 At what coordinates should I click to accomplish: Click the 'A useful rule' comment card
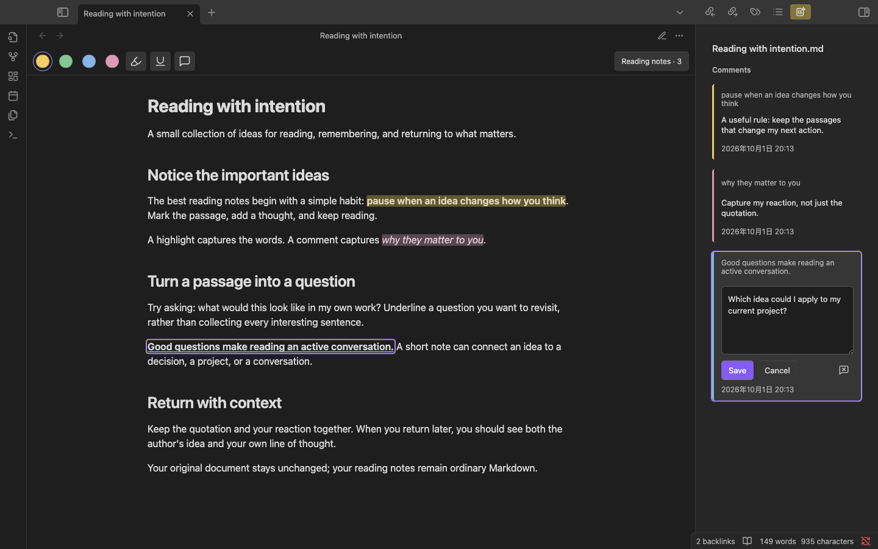point(787,121)
